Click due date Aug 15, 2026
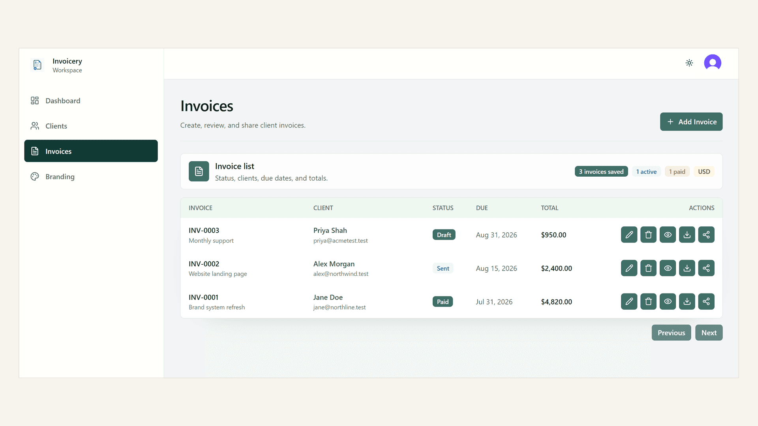 click(x=496, y=269)
